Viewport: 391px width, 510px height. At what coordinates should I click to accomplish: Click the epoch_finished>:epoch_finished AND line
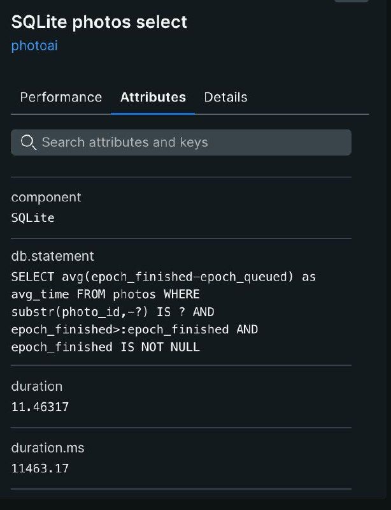coord(134,330)
